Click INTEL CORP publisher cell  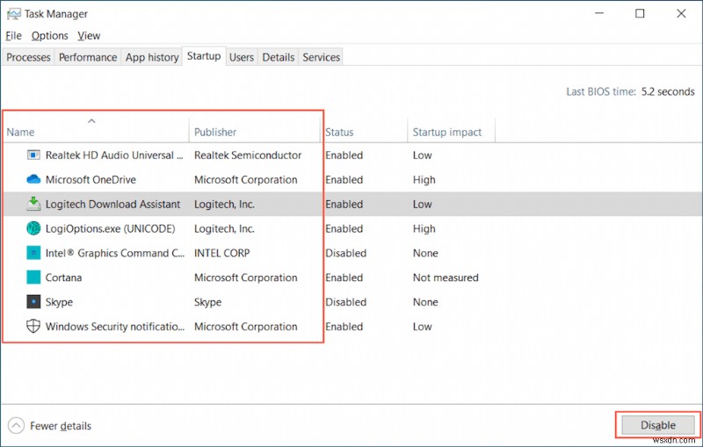[222, 253]
